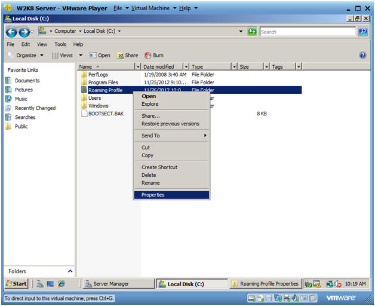Switch to the Server Manager taskbar button

pyautogui.click(x=119, y=284)
